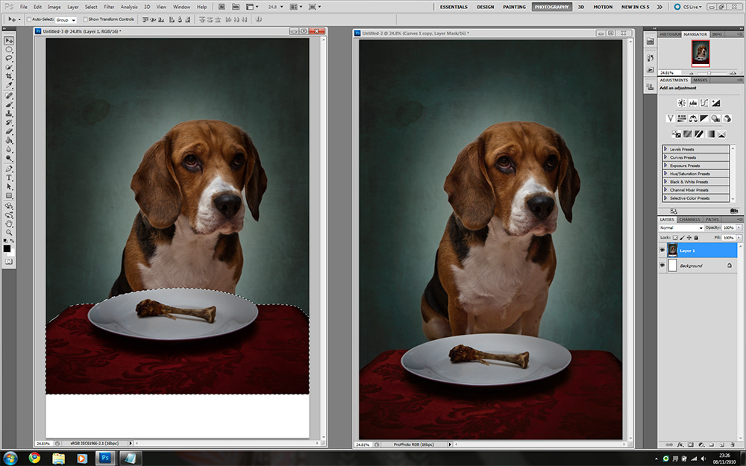Select the Clone Stamp tool
The image size is (746, 466).
[x=8, y=113]
